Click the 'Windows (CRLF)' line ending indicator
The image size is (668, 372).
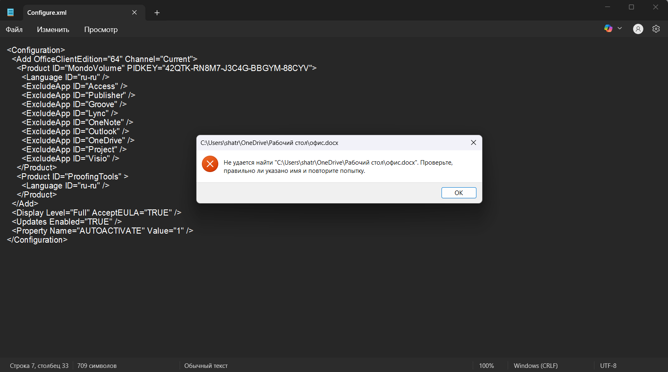(x=536, y=366)
